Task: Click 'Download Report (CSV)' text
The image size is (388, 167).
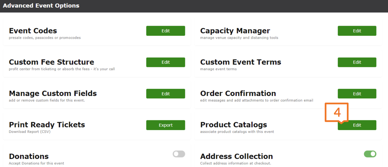Action: (x=30, y=132)
